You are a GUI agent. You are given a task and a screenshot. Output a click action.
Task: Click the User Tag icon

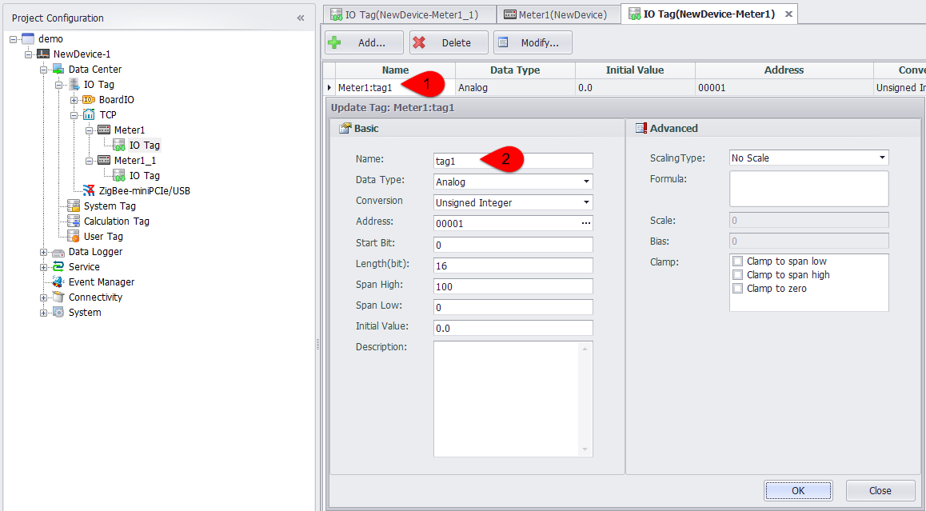point(74,237)
